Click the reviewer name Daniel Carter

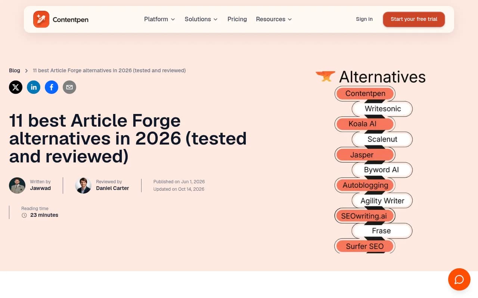[112, 188]
